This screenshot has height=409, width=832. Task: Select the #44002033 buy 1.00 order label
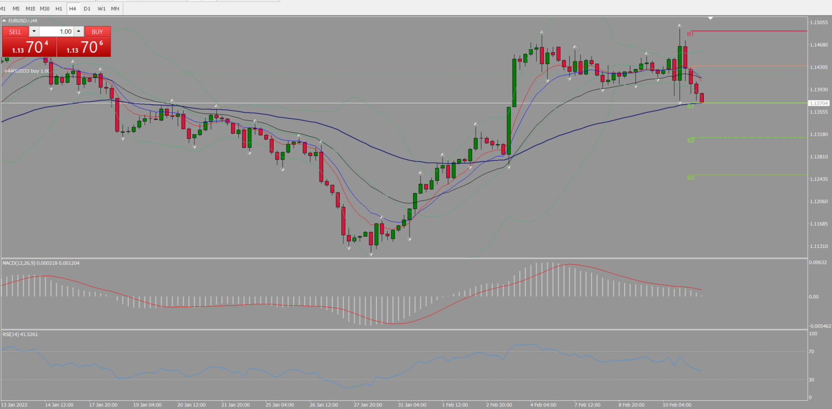click(x=27, y=71)
